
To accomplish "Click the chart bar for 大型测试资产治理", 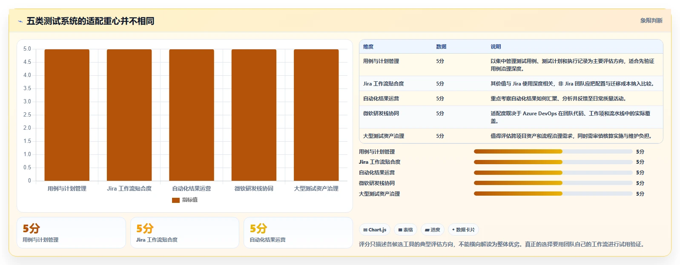I will pyautogui.click(x=316, y=115).
